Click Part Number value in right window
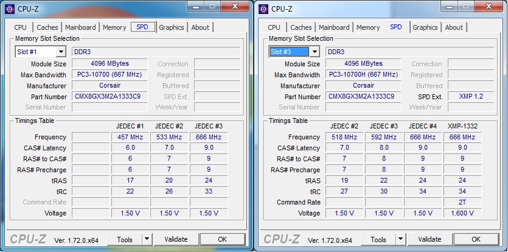This screenshot has height=252, width=508. pos(363,96)
